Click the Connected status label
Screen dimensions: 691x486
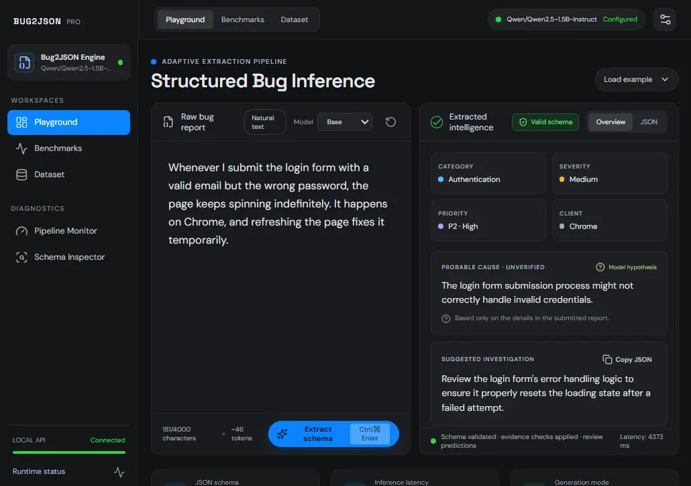(107, 440)
